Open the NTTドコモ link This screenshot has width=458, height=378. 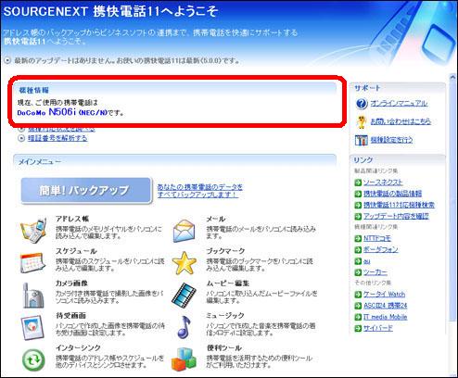pos(377,238)
